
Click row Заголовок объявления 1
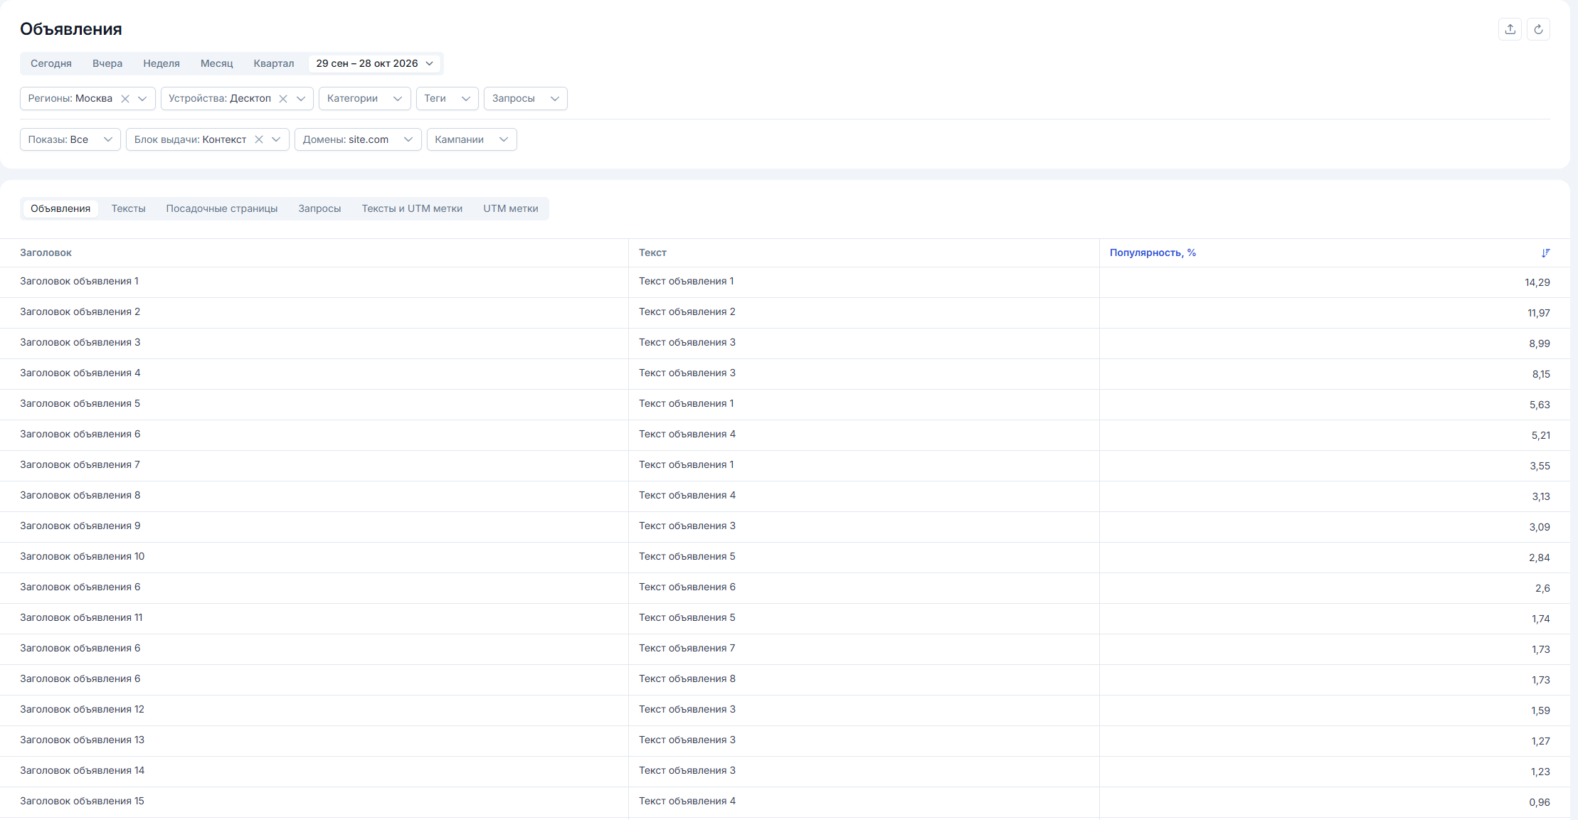[x=785, y=282]
